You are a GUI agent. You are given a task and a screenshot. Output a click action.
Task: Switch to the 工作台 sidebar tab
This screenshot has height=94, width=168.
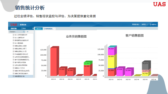point(23,28)
